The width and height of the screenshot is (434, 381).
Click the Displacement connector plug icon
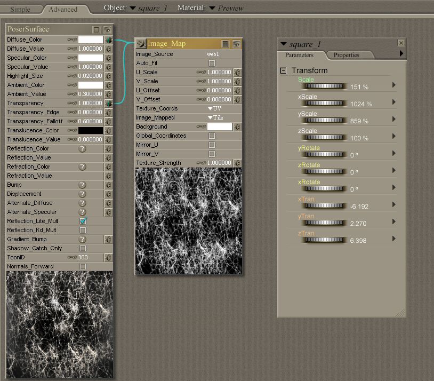[x=109, y=194]
